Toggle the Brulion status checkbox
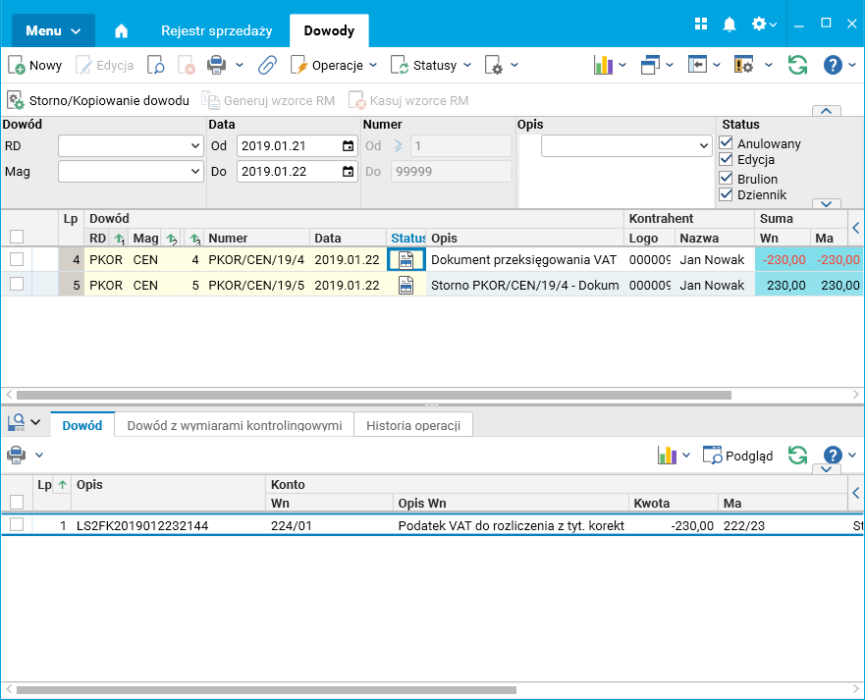This screenshot has width=865, height=700. pyautogui.click(x=726, y=178)
